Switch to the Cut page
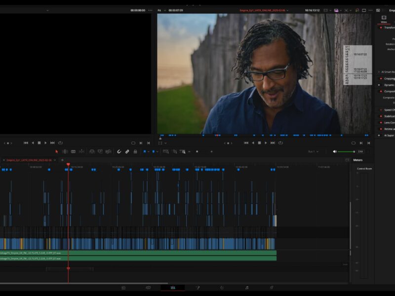This screenshot has width=395, height=296. click(x=148, y=288)
